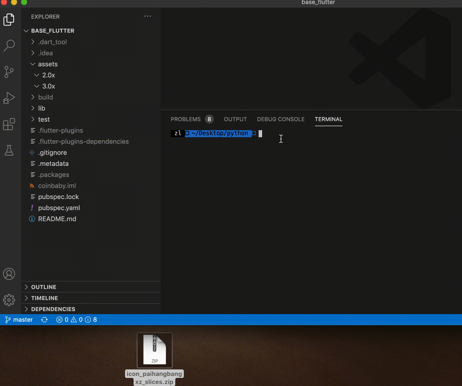Click the terminal cursor input area
Image resolution: width=462 pixels, height=386 pixels.
(260, 133)
